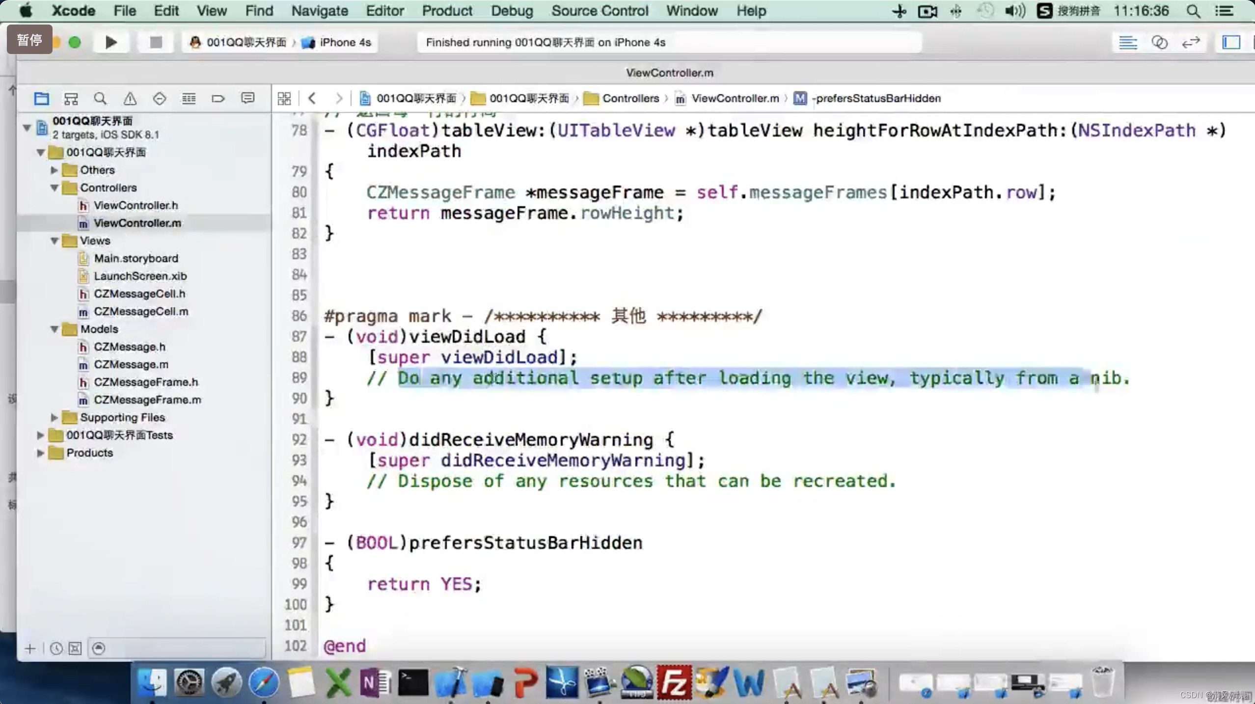Viewport: 1255px width, 704px height.
Task: Click the add file button at bottom of navigator
Action: 28,648
